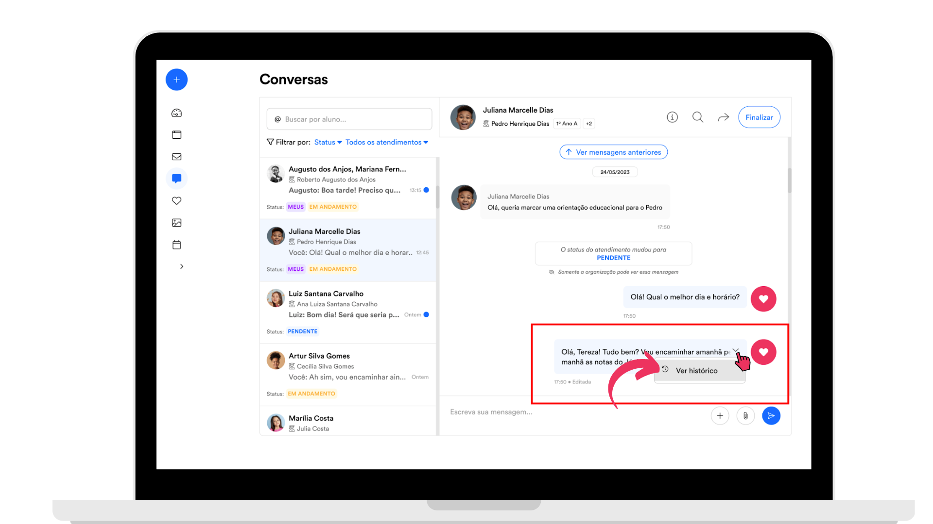
Task: Click the Escreva sua mensagem input field
Action: (x=576, y=412)
